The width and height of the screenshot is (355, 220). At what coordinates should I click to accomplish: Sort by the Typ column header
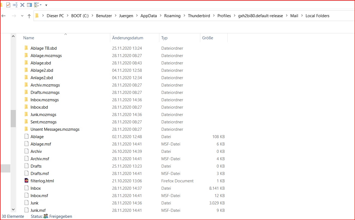(x=164, y=38)
